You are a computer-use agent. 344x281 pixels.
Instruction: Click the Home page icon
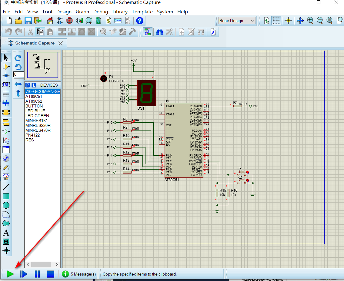pos(50,21)
